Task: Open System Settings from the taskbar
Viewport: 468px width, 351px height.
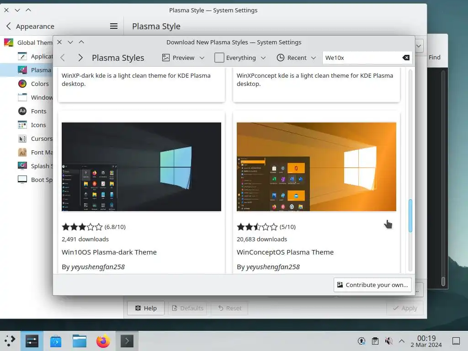Action: tap(32, 341)
